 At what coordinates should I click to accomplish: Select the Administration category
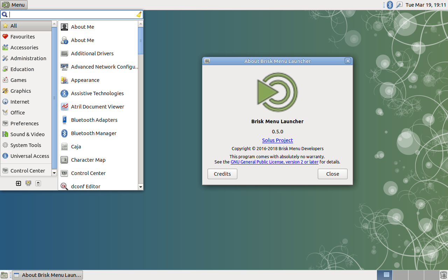(x=26, y=58)
